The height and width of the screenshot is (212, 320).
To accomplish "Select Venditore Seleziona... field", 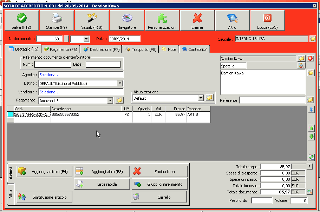I will (x=81, y=92).
